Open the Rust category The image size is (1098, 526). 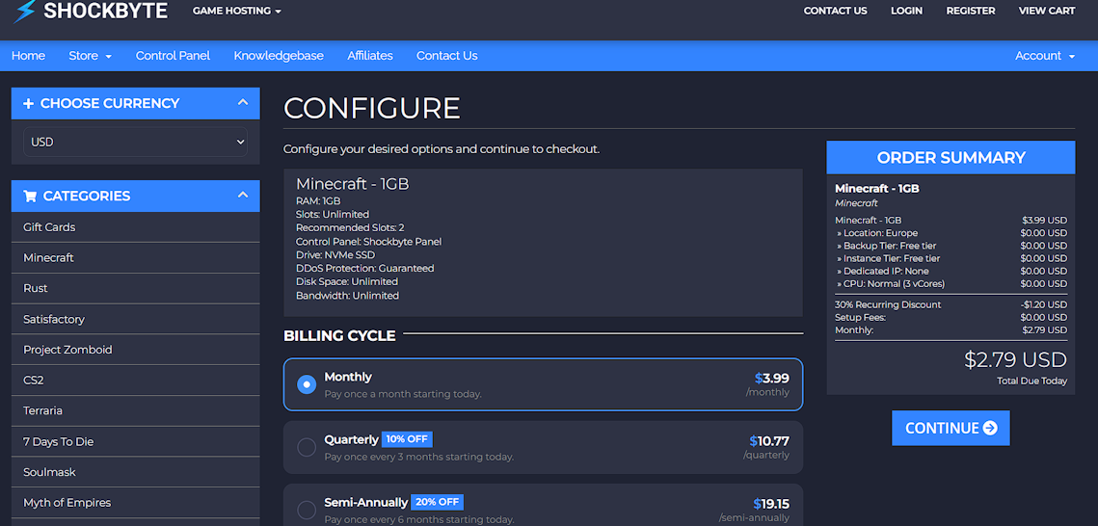tap(135, 288)
